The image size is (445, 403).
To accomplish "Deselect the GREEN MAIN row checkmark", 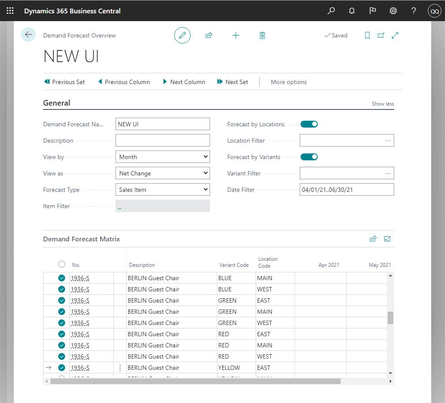I will coord(62,312).
